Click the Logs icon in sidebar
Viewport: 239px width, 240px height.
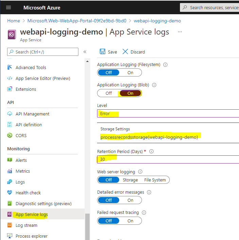pos(10,182)
